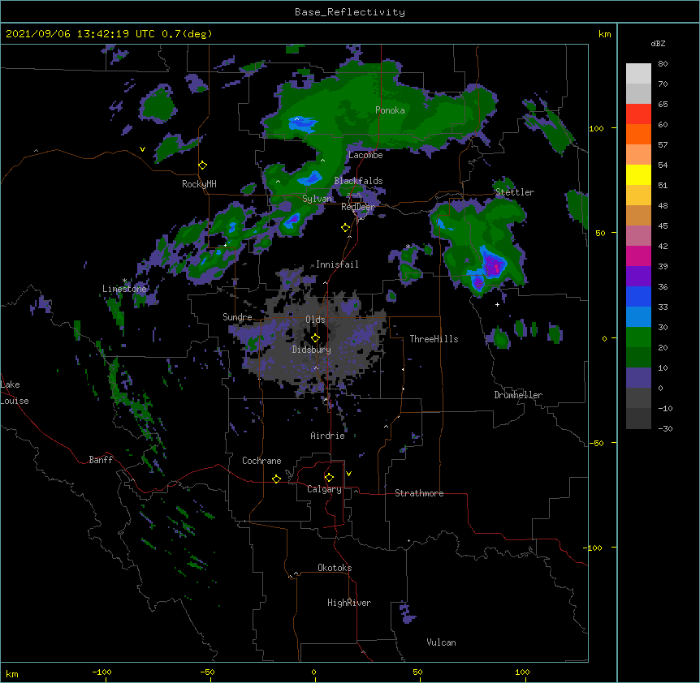Select the yellow 54 dBZ legend swatch
This screenshot has height=683, width=700.
click(x=638, y=174)
